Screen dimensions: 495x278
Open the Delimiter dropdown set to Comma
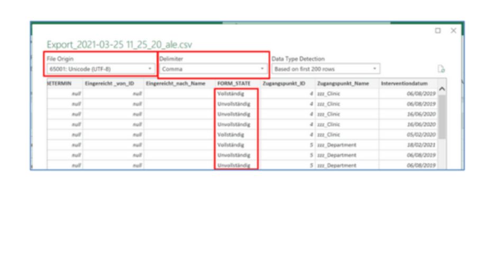[x=214, y=69]
